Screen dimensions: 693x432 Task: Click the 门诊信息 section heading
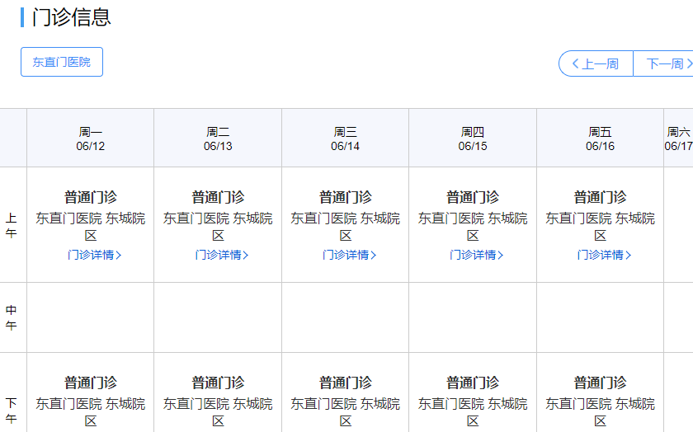[x=71, y=17]
